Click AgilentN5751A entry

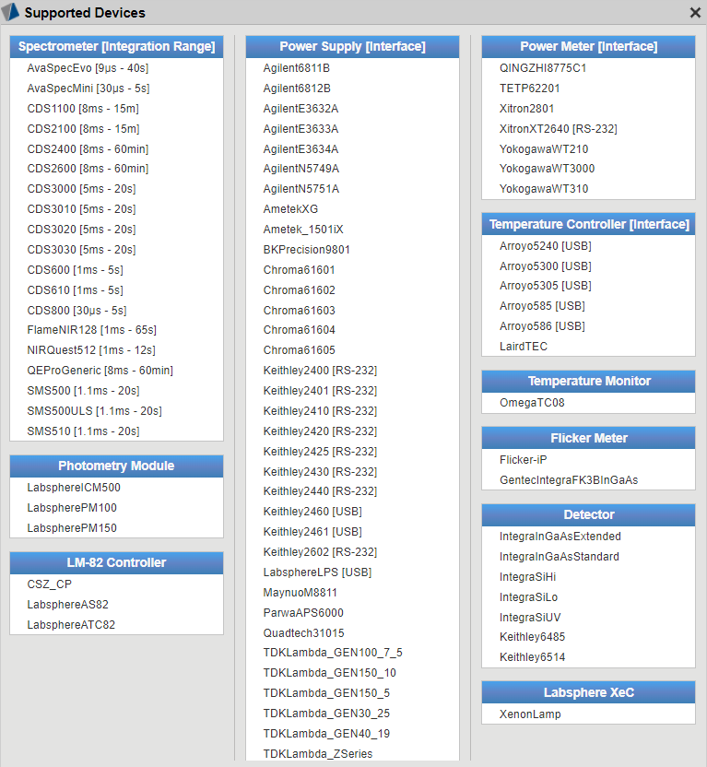click(x=301, y=189)
